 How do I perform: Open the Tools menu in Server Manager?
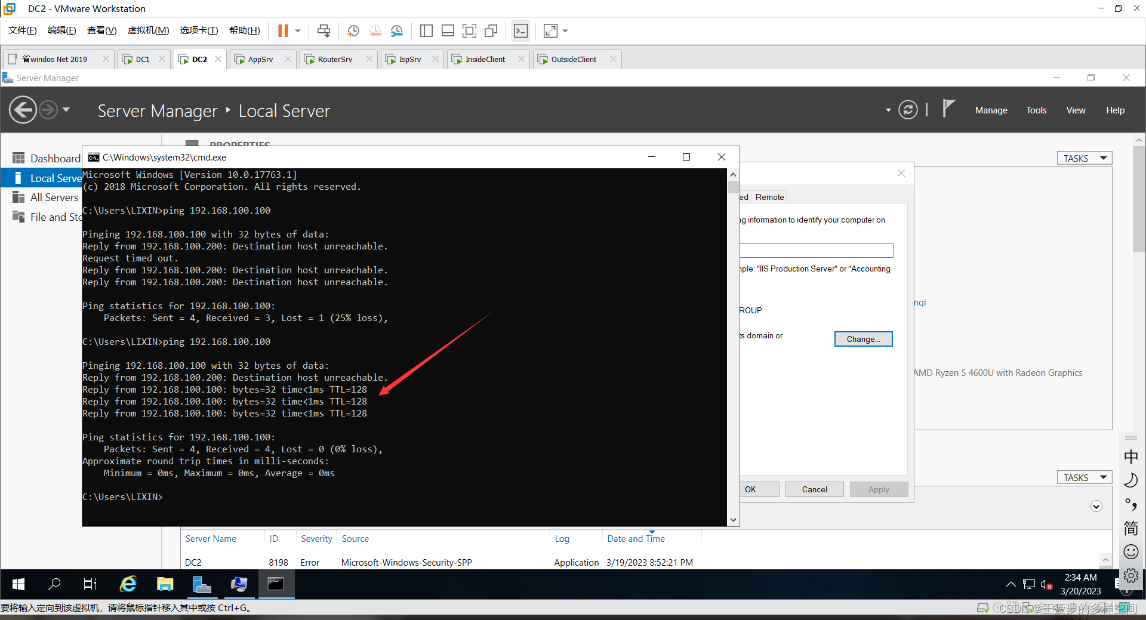coord(1036,110)
